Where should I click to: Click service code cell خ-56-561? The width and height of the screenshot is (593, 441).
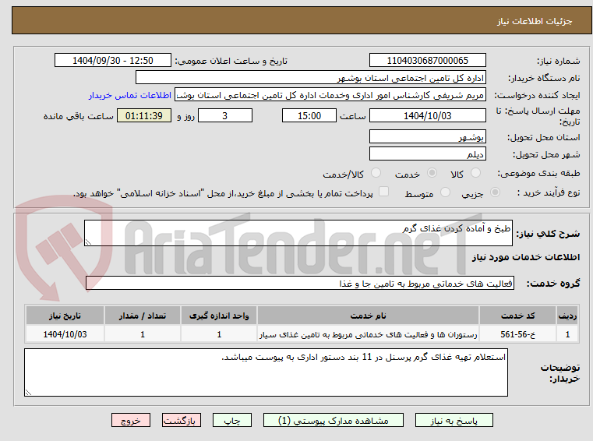517,334
